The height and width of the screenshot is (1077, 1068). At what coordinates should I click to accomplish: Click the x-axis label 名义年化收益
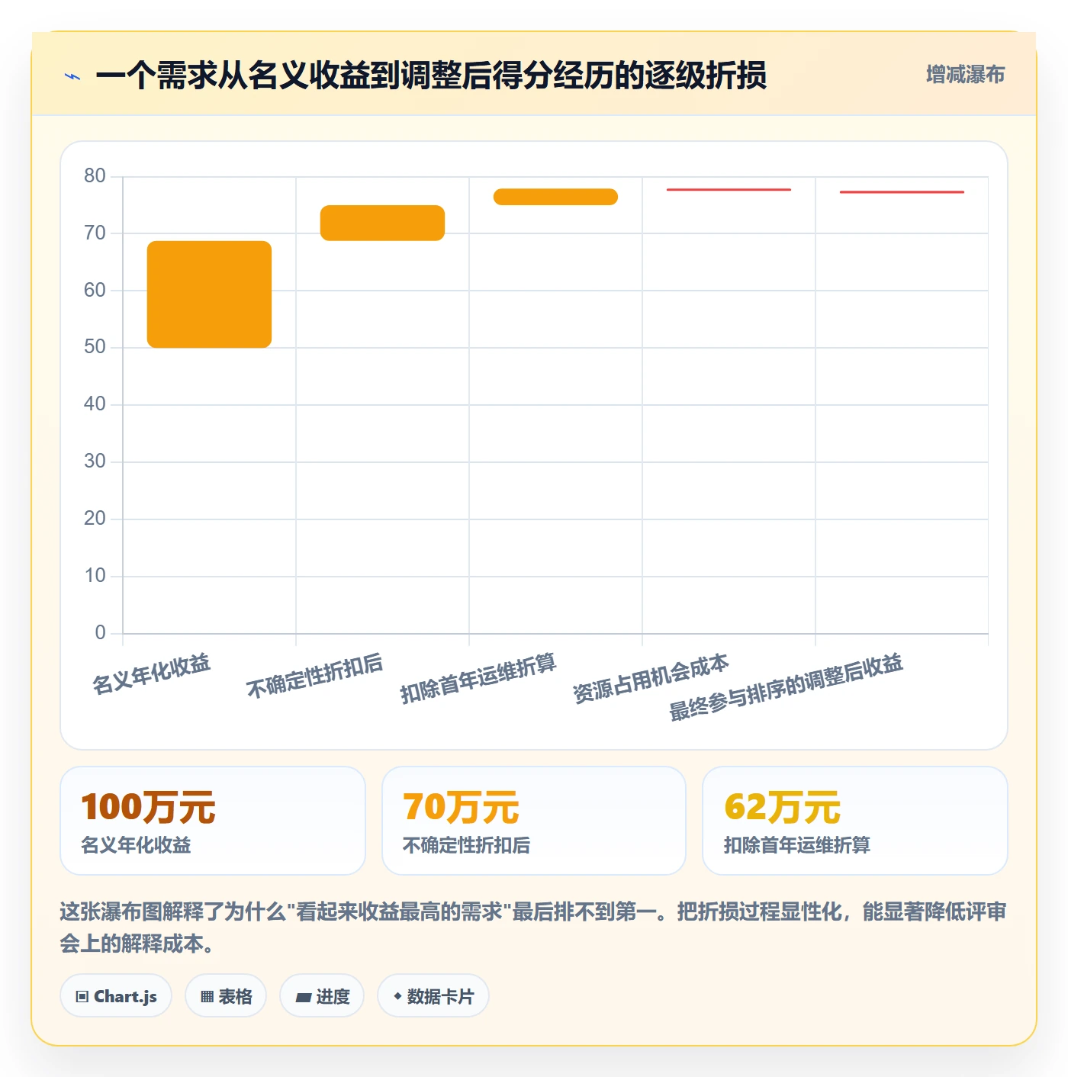coord(151,674)
